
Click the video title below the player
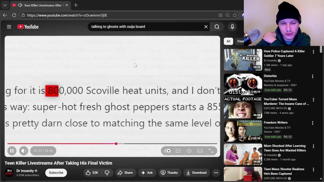pyautogui.click(x=58, y=163)
